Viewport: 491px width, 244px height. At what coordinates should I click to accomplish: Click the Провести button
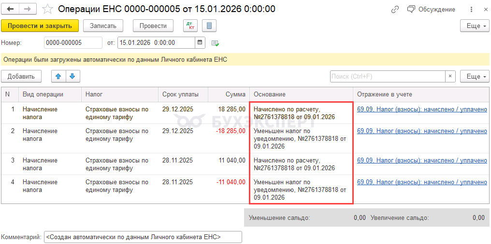153,26
